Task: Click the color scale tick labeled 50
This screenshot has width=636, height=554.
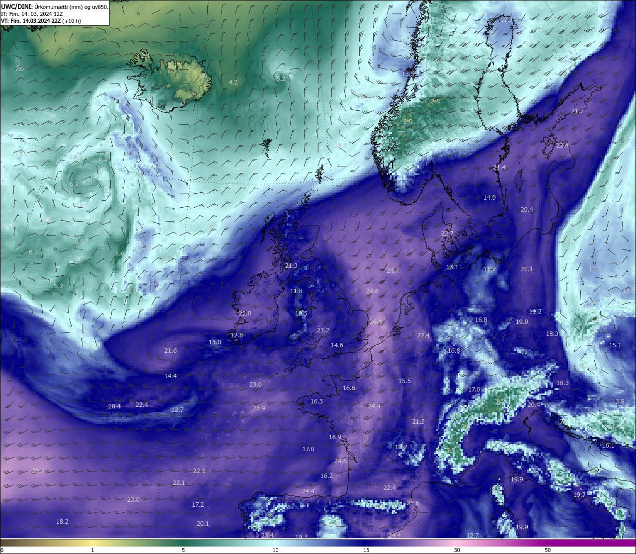Action: coord(548,550)
